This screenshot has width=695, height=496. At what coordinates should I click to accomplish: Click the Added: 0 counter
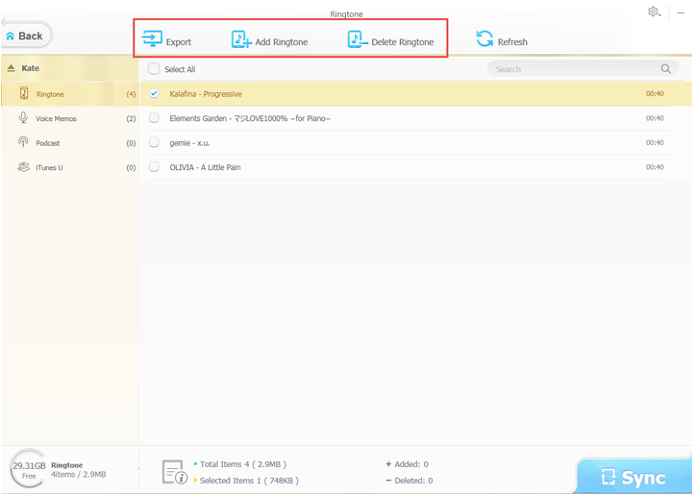coord(408,464)
